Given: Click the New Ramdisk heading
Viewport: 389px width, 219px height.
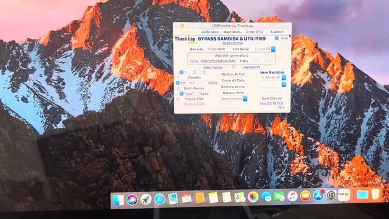Looking at the screenshot, I should coord(272,72).
